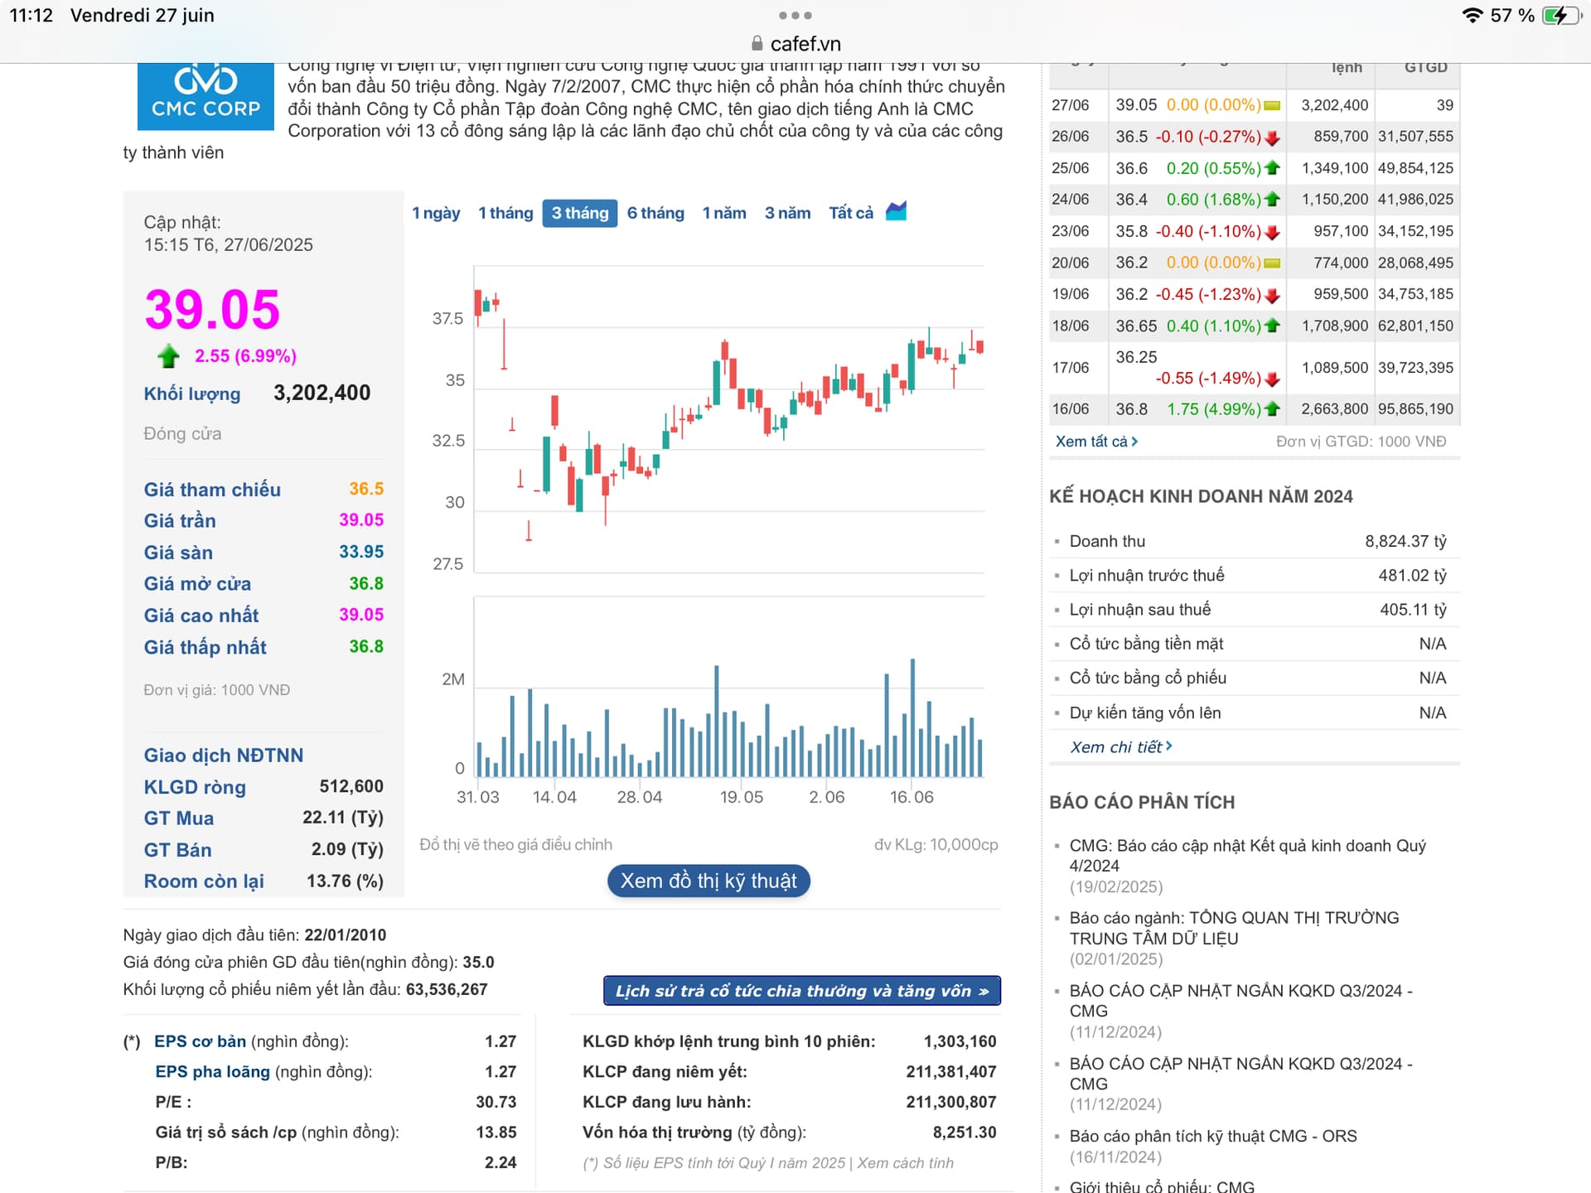The height and width of the screenshot is (1193, 1591).
Task: Tap the CMC CORP logo
Action: (x=206, y=94)
